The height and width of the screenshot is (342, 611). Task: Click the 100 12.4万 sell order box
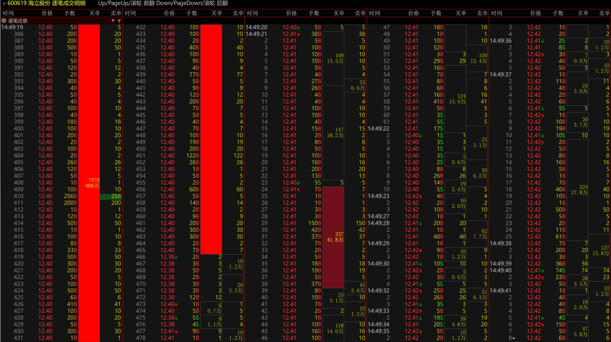pos(477,58)
